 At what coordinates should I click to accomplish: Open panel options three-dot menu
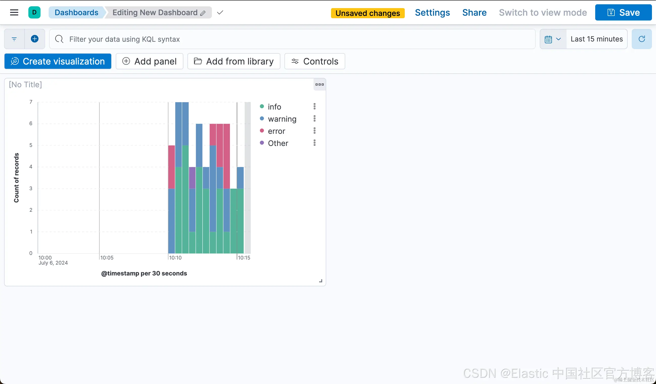pyautogui.click(x=319, y=84)
